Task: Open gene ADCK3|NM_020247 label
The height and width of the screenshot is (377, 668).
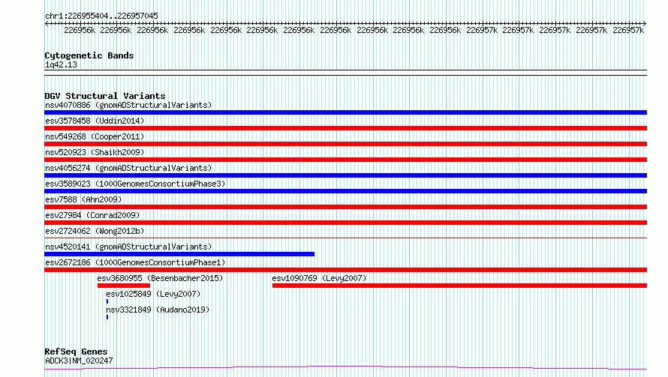Action: pyautogui.click(x=79, y=361)
